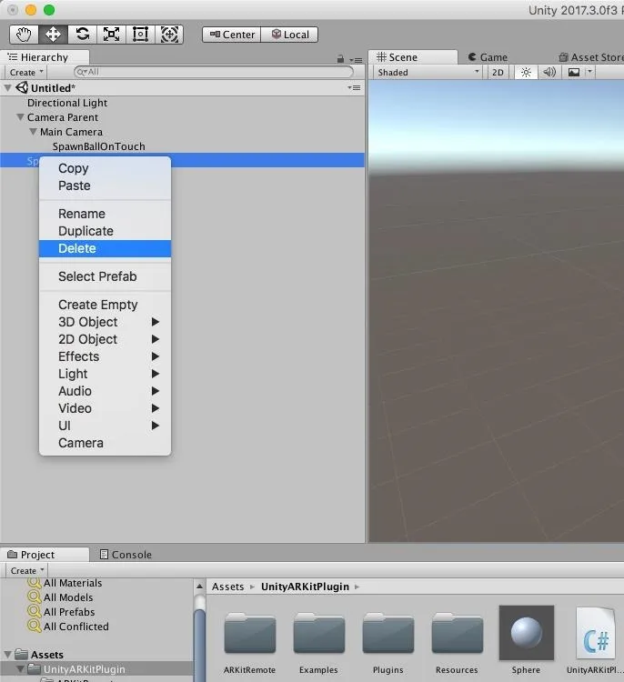Open the Examples folder
Viewport: 624px width, 682px height.
click(x=318, y=643)
